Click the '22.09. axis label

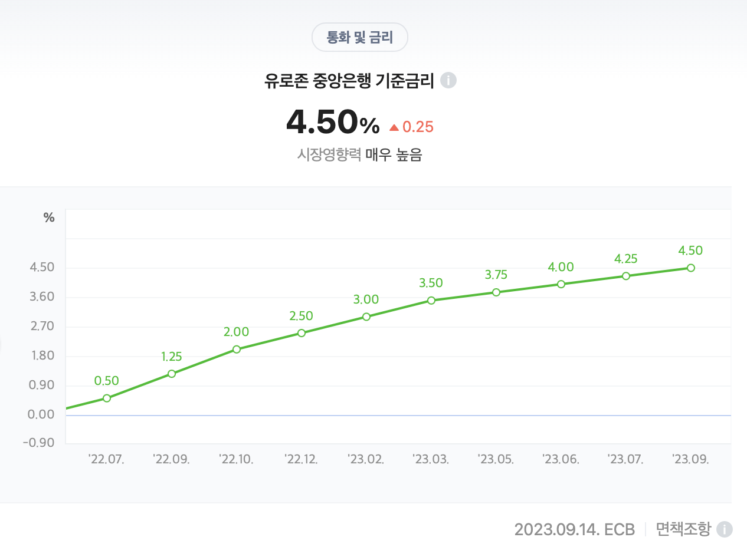pos(172,459)
